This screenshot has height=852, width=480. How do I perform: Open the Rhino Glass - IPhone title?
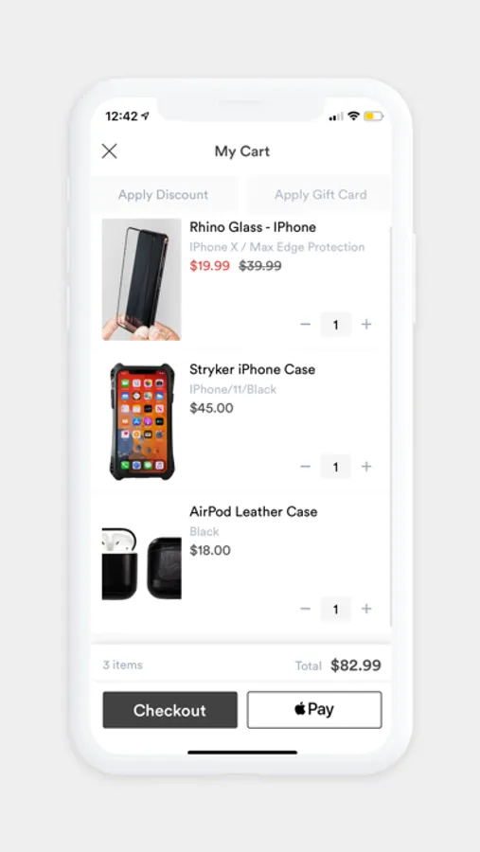(x=253, y=227)
